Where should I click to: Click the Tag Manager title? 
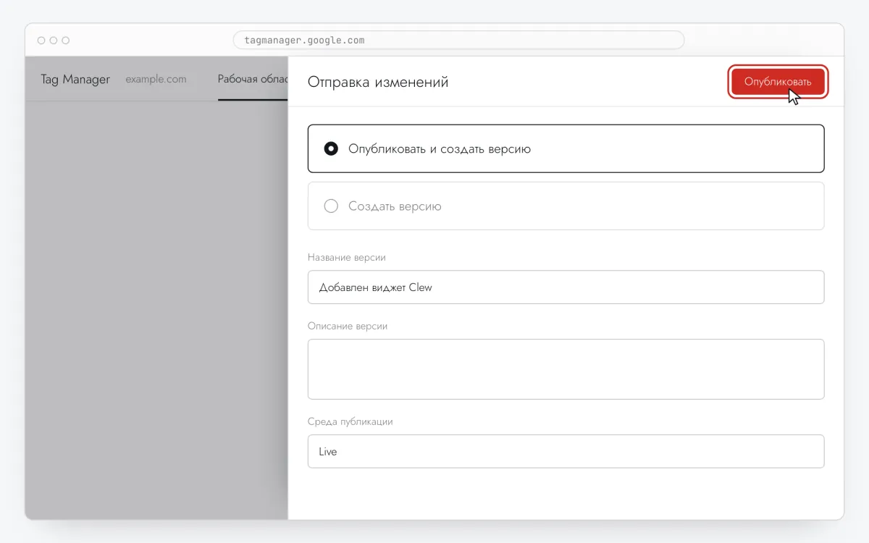[75, 79]
